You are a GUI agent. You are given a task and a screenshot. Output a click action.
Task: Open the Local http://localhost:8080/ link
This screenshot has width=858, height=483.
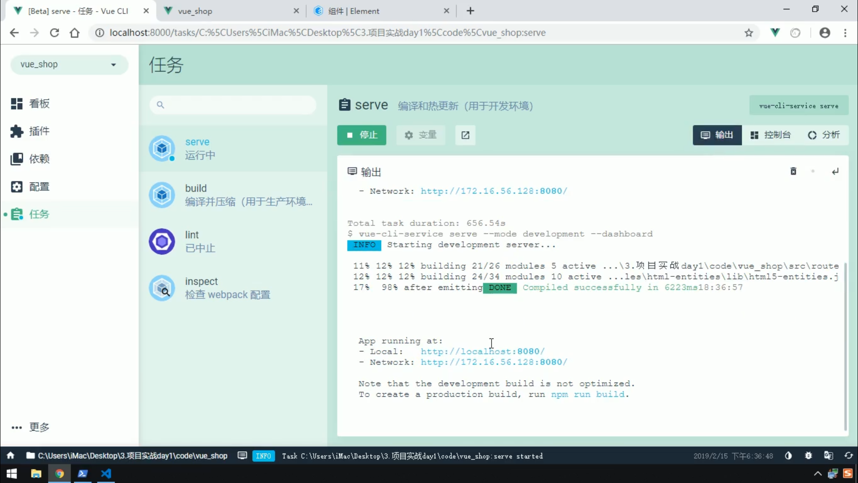482,352
